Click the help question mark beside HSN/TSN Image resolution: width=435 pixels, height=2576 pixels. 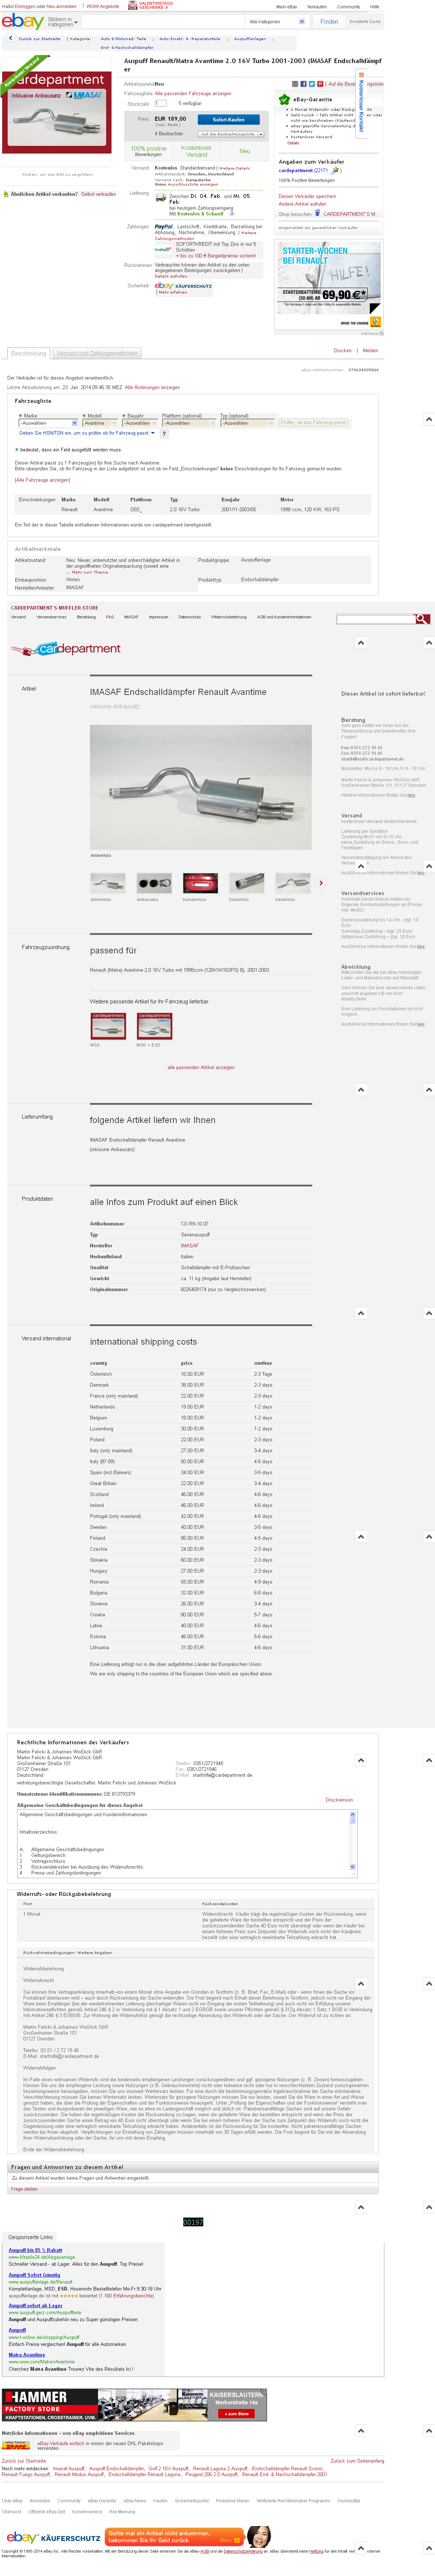(x=164, y=433)
